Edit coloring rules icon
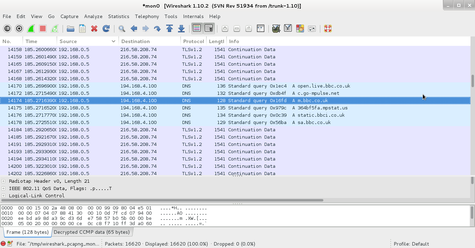Image resolution: width=475 pixels, height=248 pixels. tap(300, 28)
